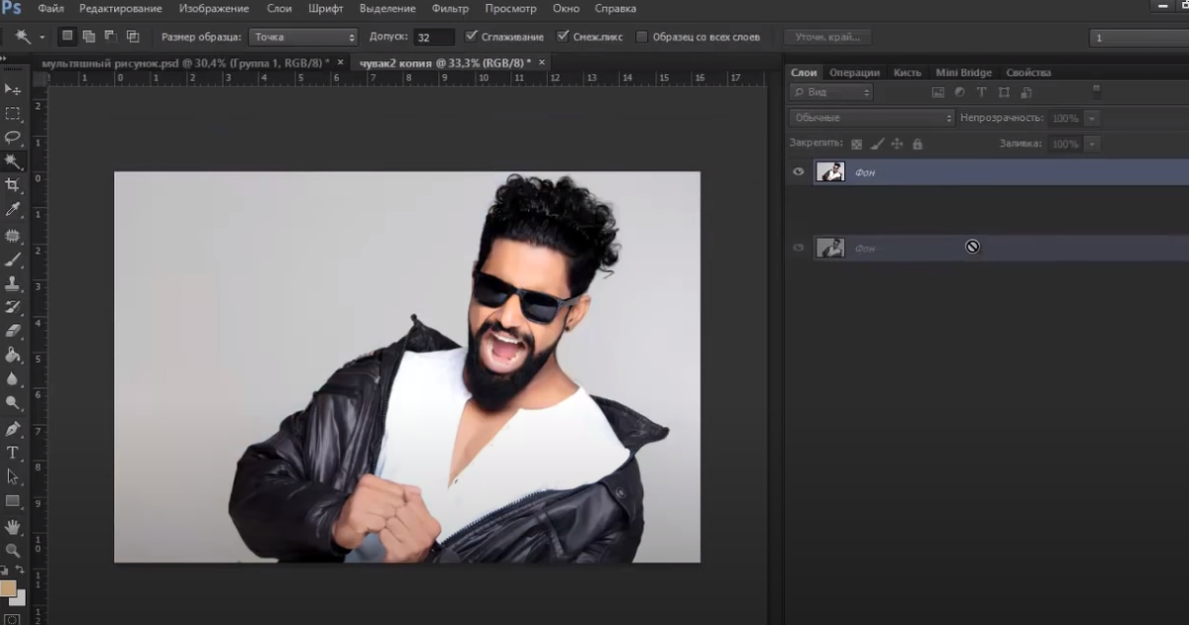Open the Обычные blend mode dropdown
This screenshot has width=1189, height=625.
click(x=872, y=118)
